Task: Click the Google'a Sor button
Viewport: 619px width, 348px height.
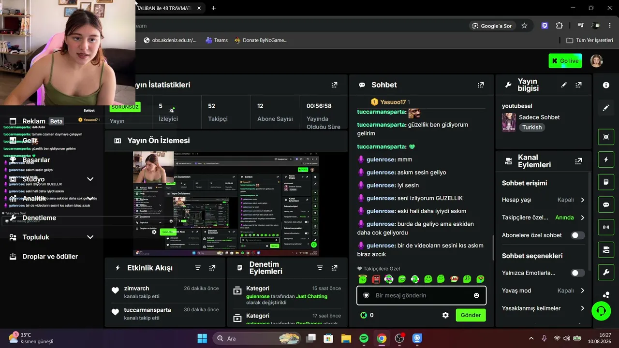Action: click(492, 26)
